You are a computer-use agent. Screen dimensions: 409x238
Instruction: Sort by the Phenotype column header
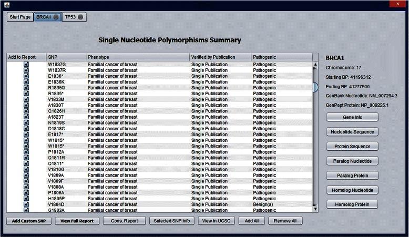coord(137,57)
